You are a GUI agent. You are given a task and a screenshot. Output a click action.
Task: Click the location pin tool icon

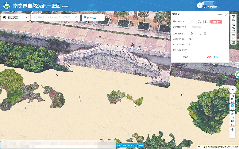pos(233,122)
